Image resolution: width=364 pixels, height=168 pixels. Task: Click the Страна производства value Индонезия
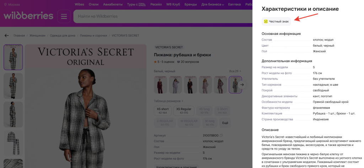click(x=321, y=119)
